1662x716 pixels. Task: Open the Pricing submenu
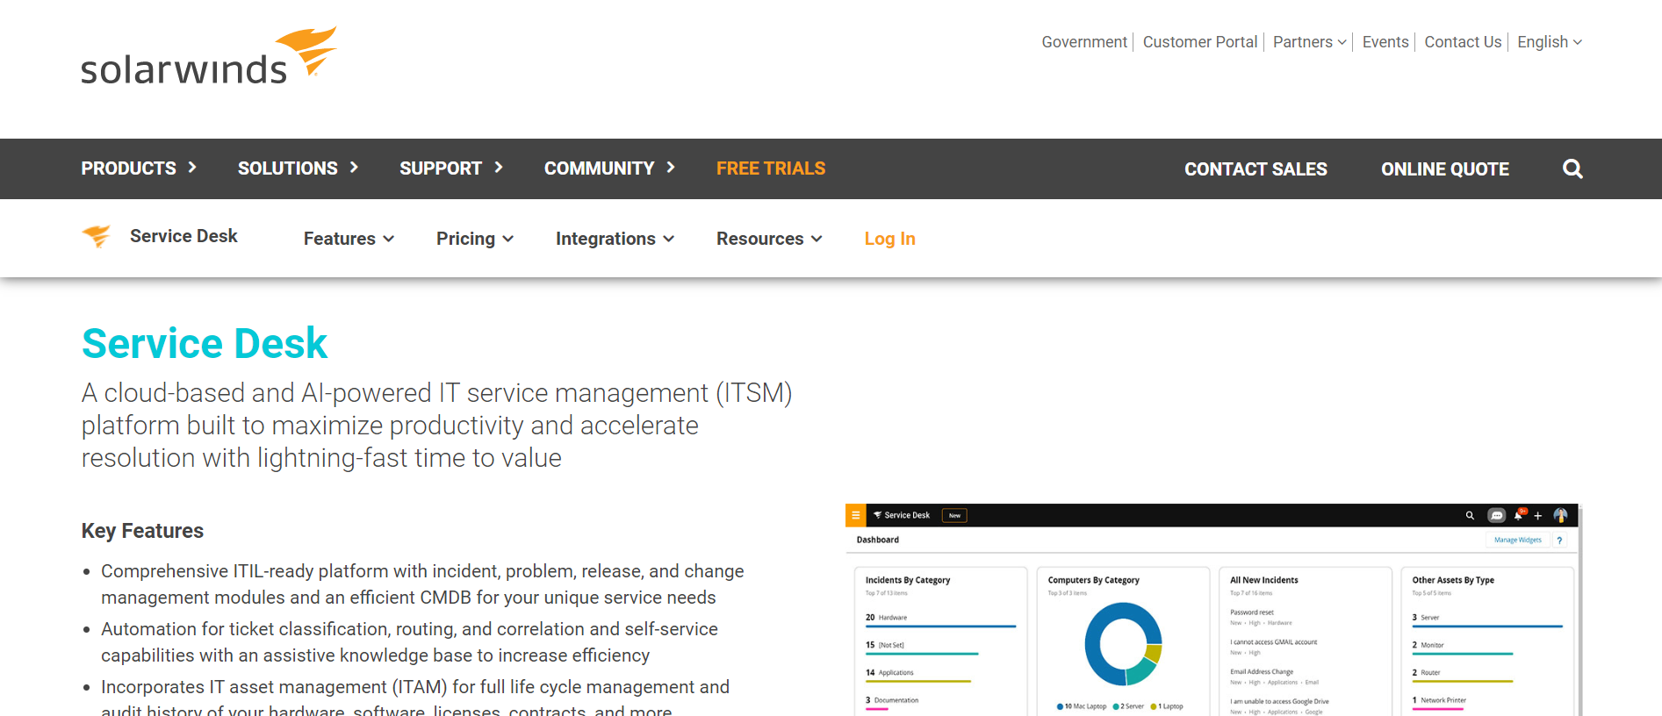pos(475,239)
